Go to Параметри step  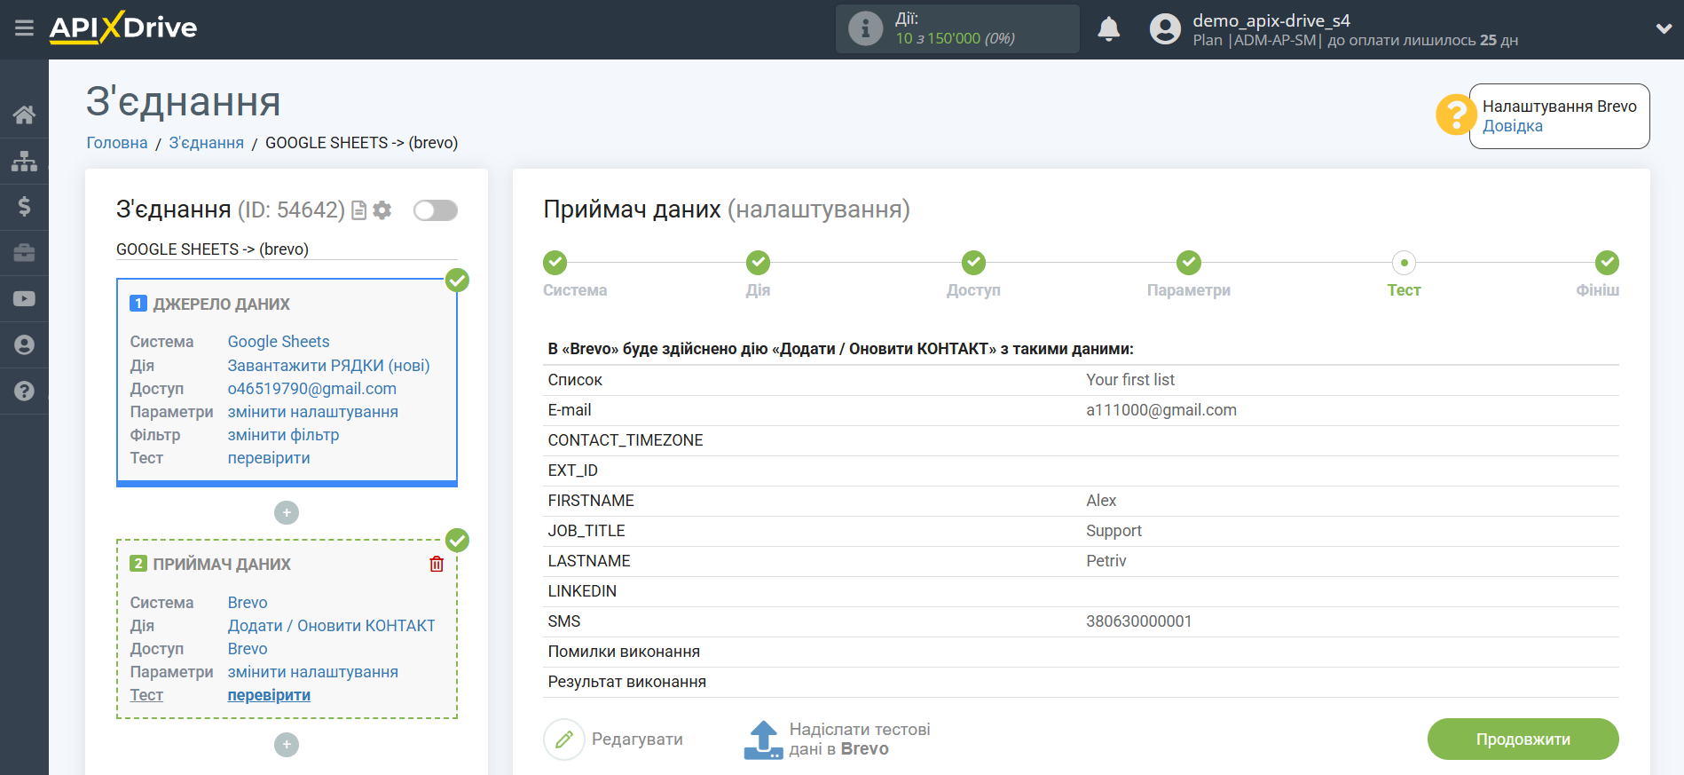point(1188,263)
